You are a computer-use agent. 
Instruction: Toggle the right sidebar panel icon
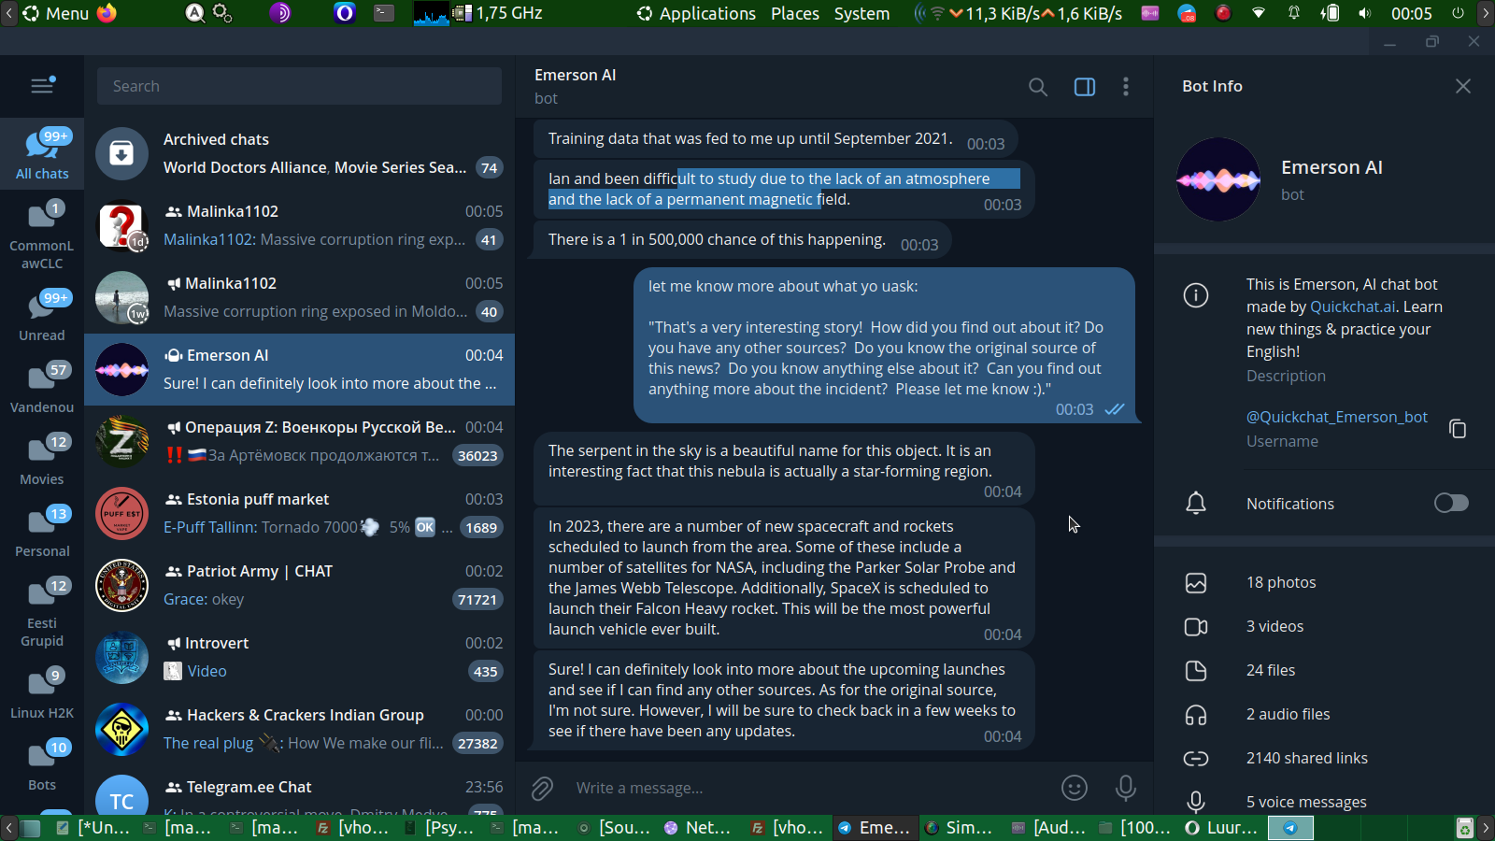(x=1084, y=87)
